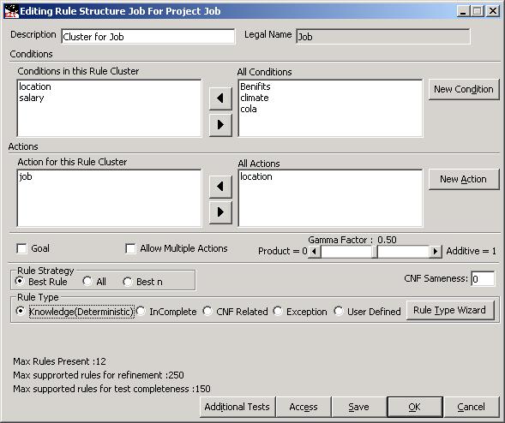Select the Exception rule type
Image resolution: width=505 pixels, height=423 pixels.
point(278,311)
